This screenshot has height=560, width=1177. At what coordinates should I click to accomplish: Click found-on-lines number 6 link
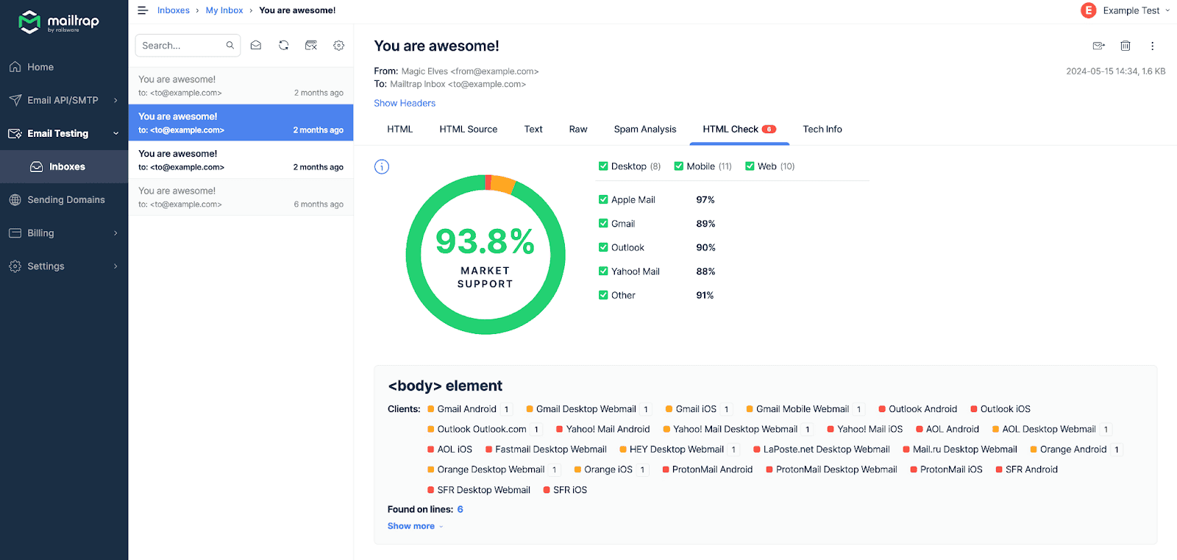click(461, 509)
